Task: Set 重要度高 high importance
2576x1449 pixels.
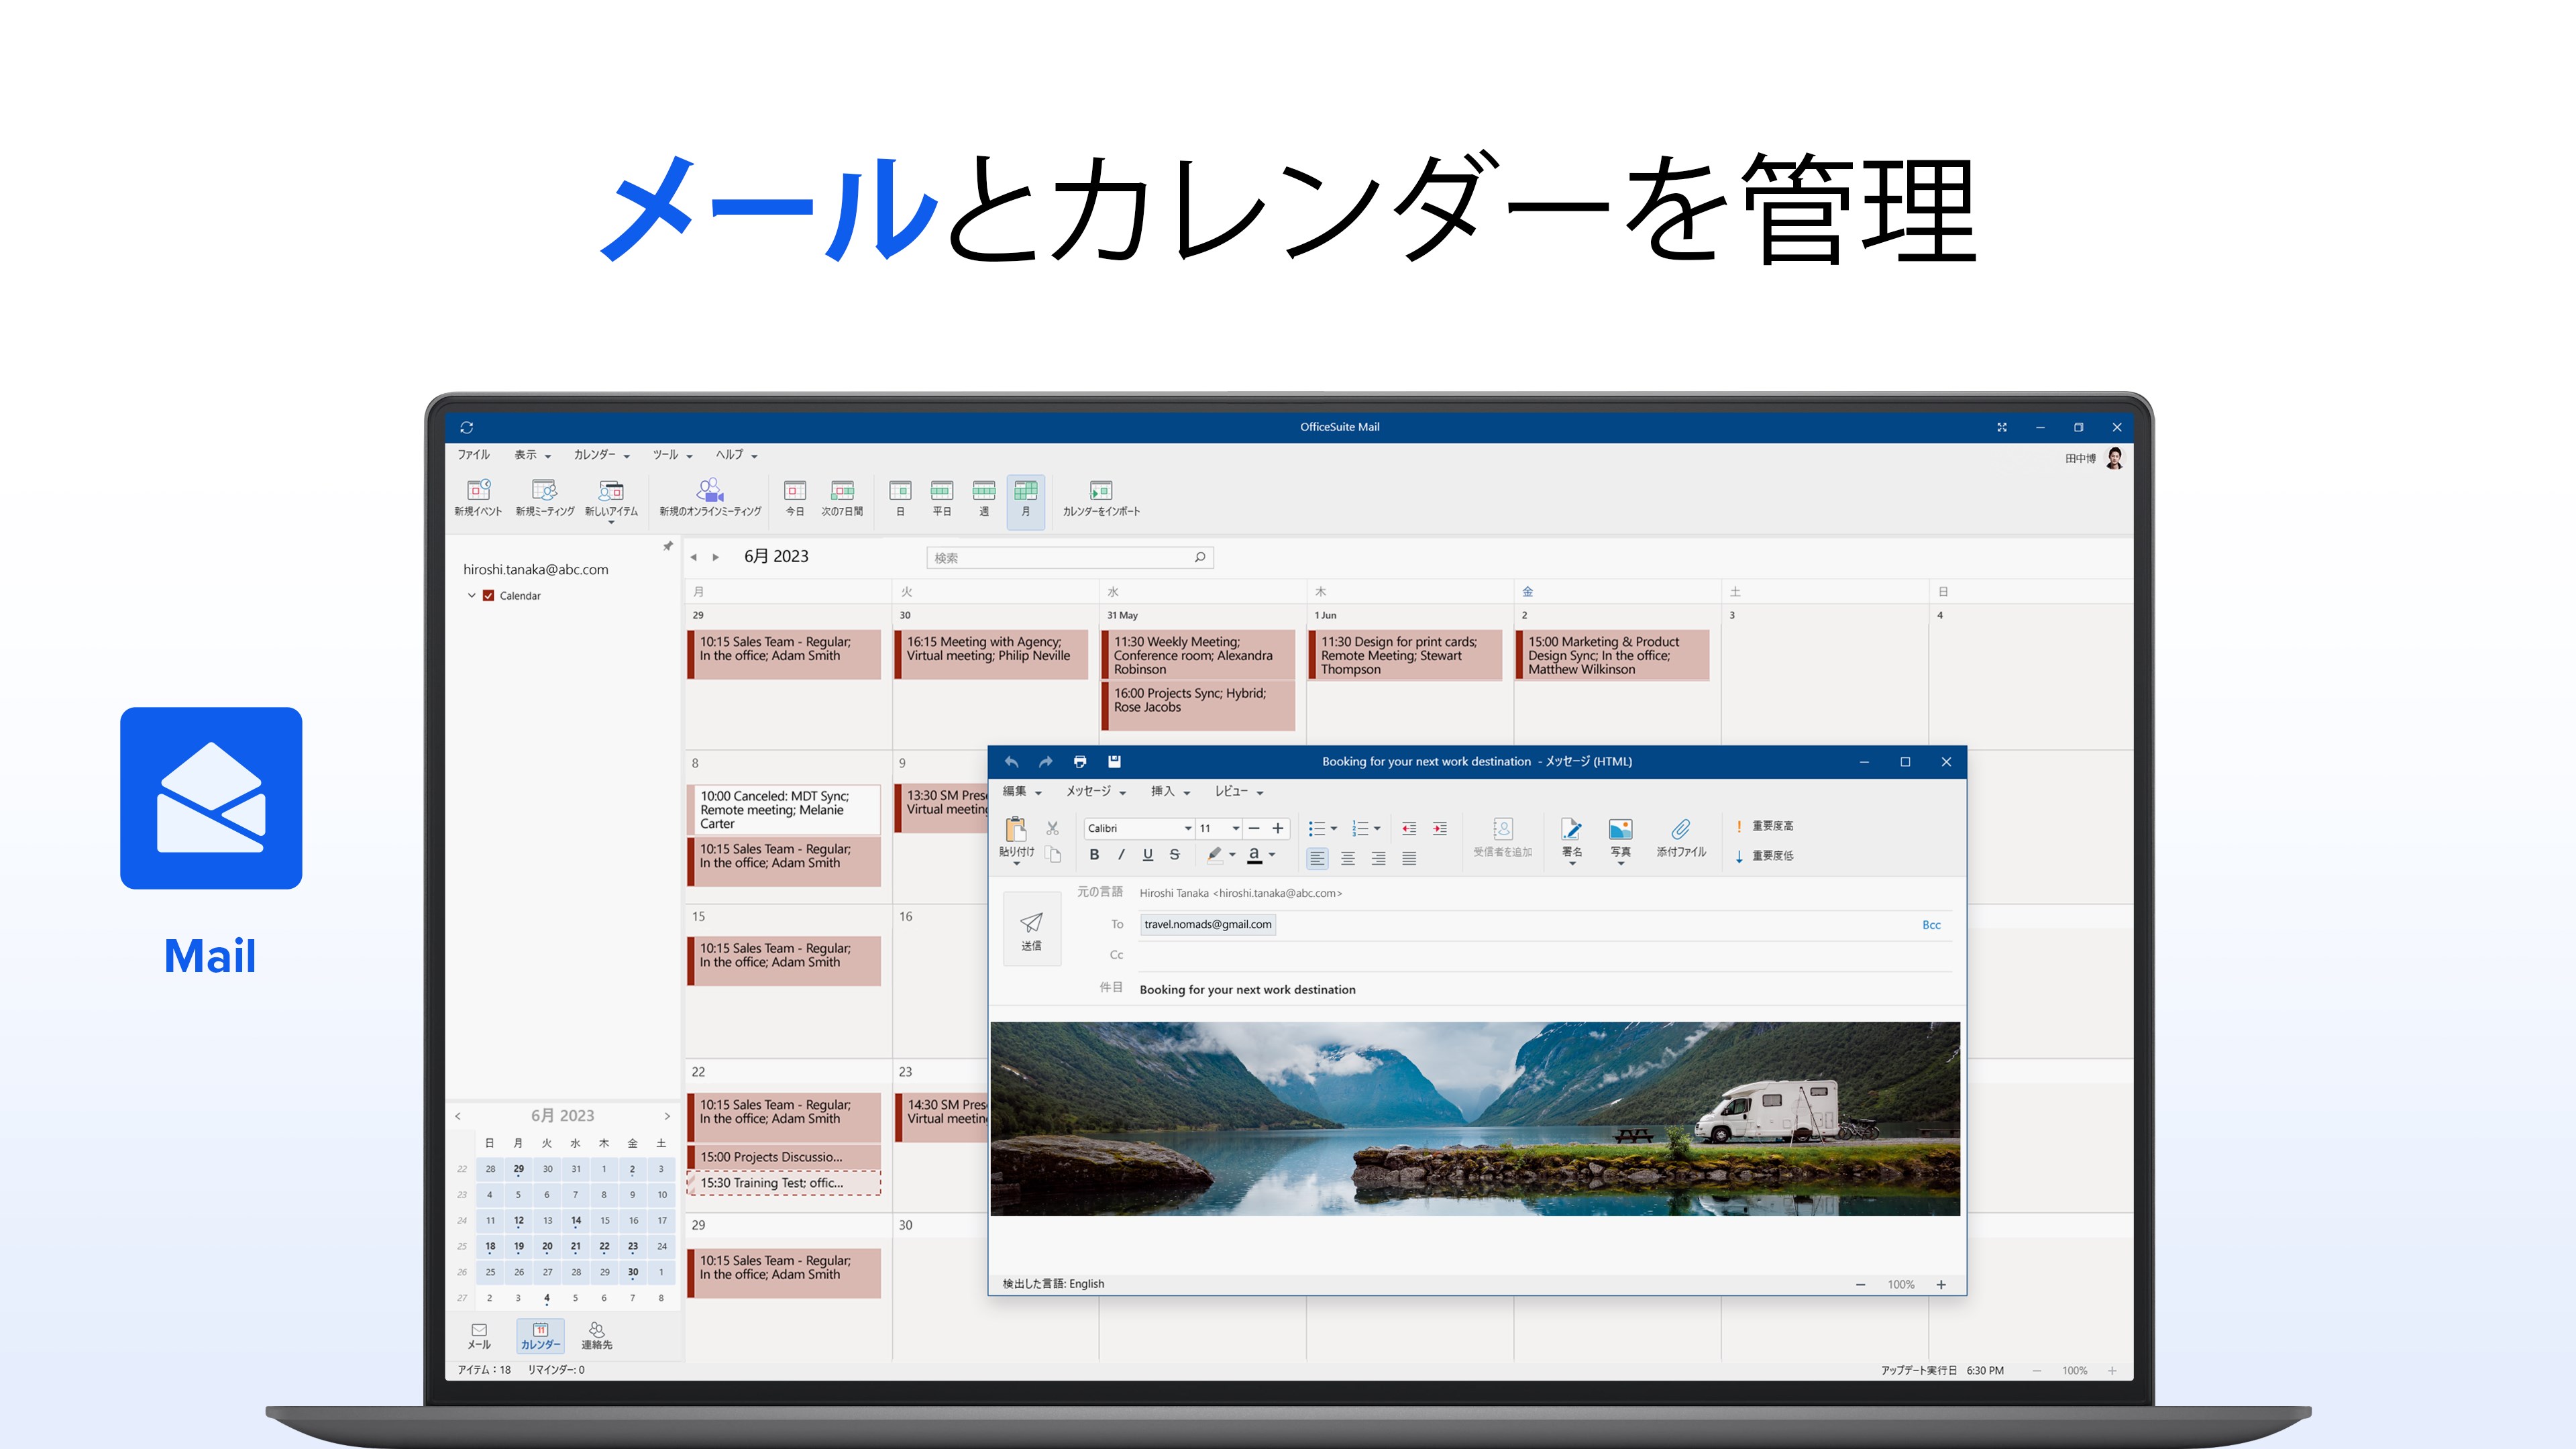Action: [x=1764, y=826]
